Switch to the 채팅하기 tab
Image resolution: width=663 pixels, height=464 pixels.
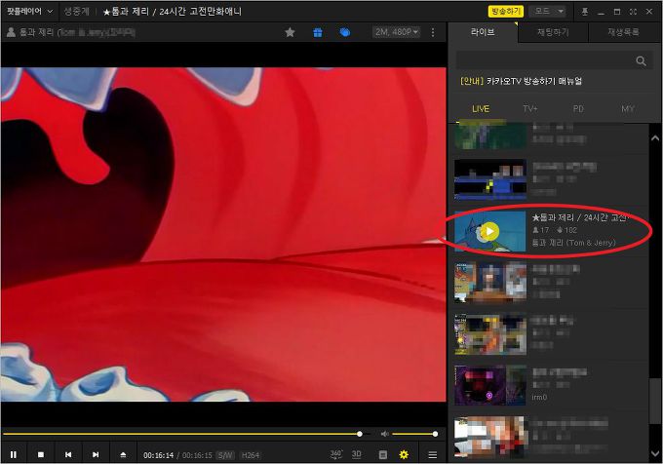click(x=553, y=32)
